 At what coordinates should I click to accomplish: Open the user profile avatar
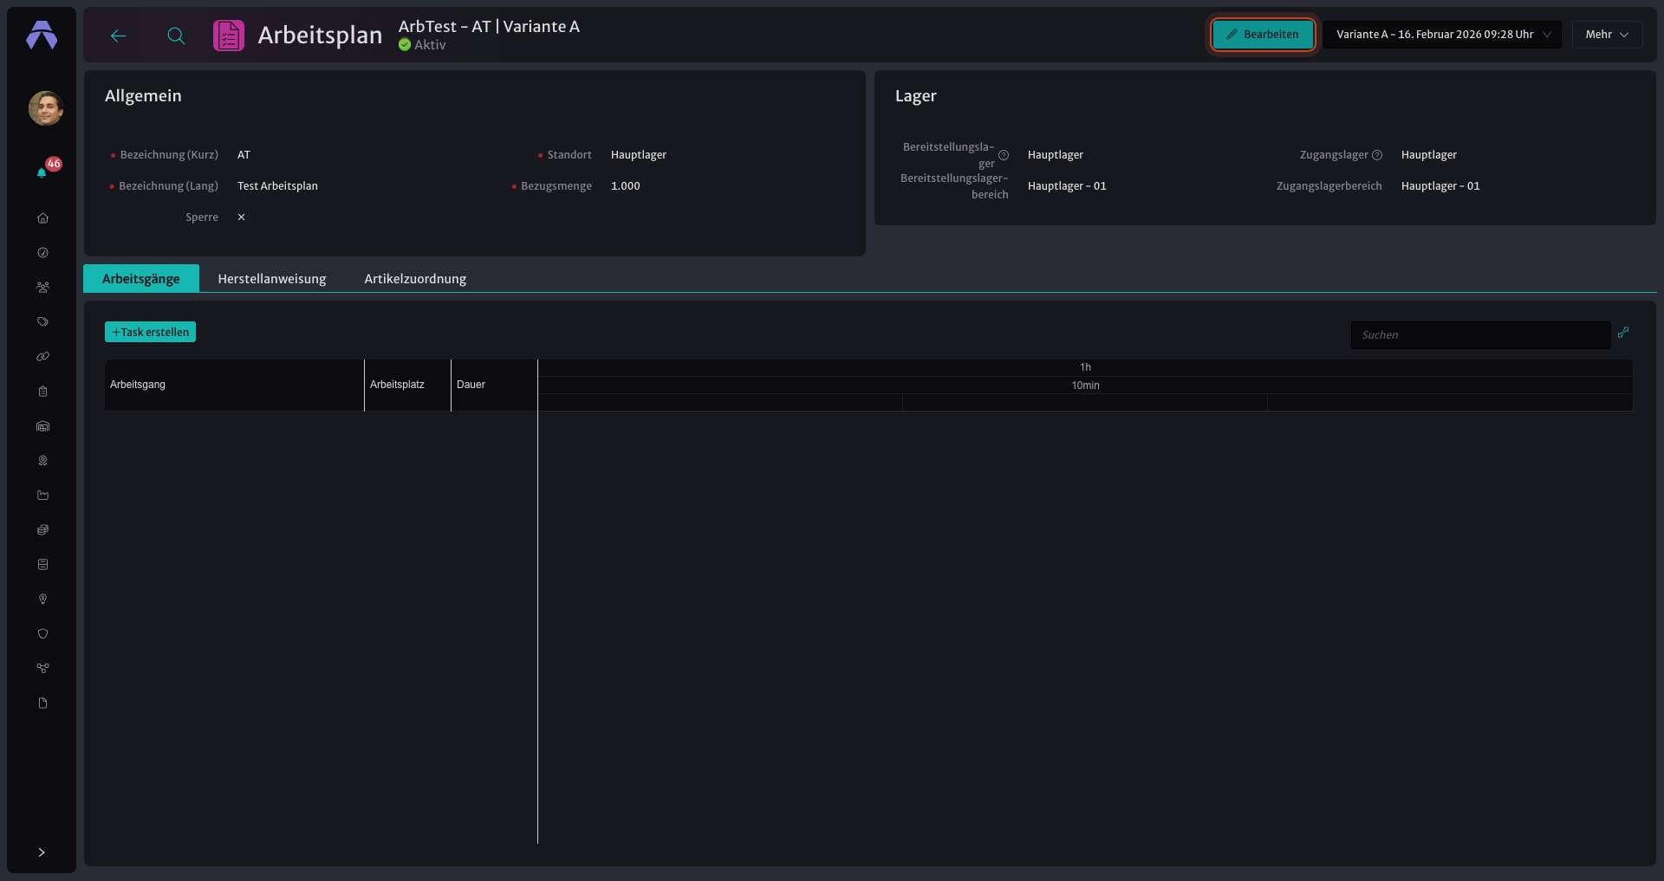tap(45, 108)
